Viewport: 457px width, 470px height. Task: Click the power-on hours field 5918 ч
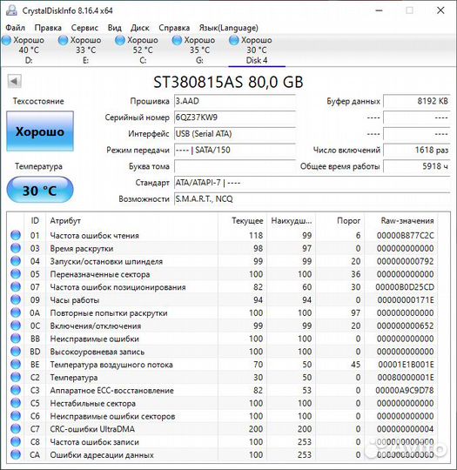(417, 166)
